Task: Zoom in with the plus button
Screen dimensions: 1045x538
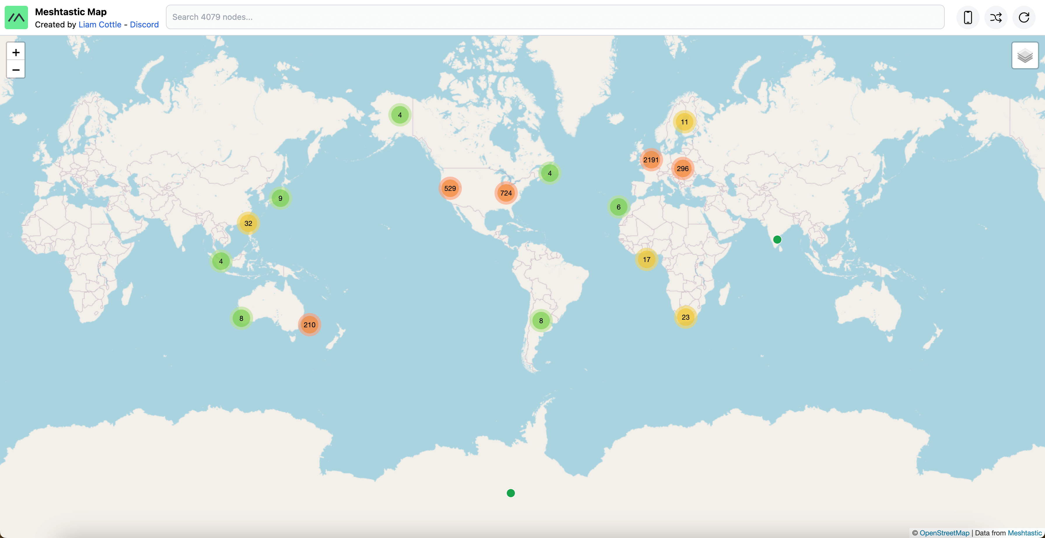Action: [16, 52]
